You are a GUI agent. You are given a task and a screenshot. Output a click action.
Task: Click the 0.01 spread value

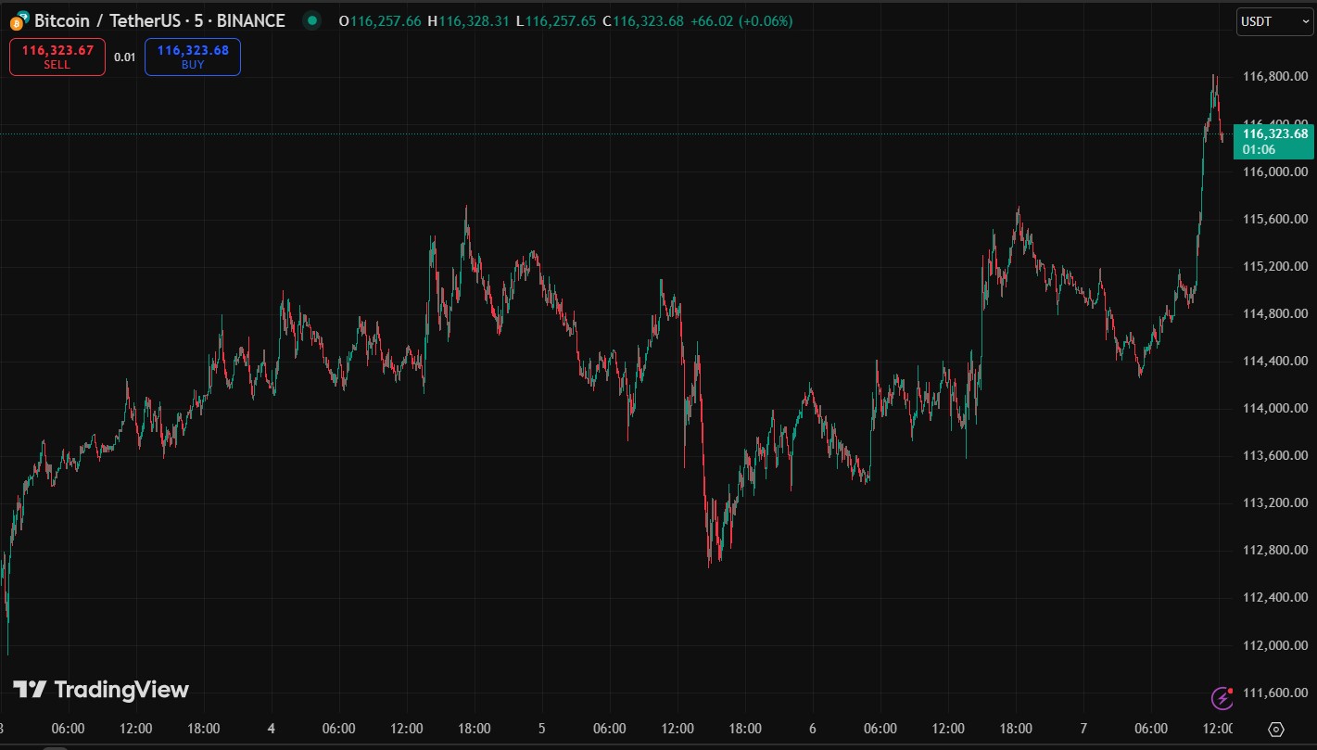click(125, 57)
